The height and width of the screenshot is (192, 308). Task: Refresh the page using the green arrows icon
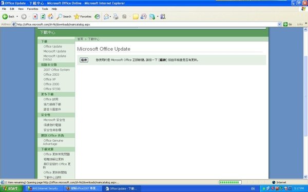pos(43,17)
